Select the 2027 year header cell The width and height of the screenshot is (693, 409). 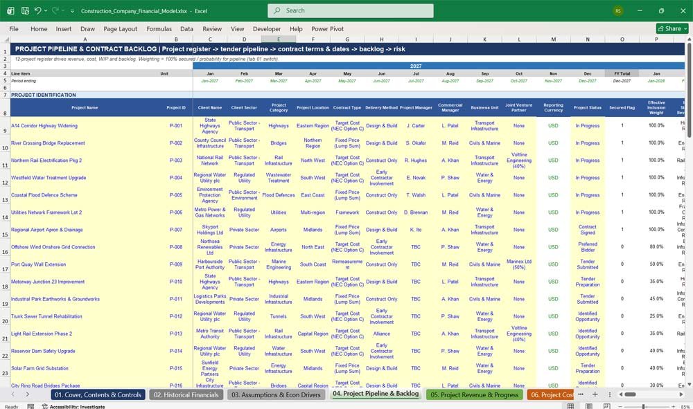(415, 66)
